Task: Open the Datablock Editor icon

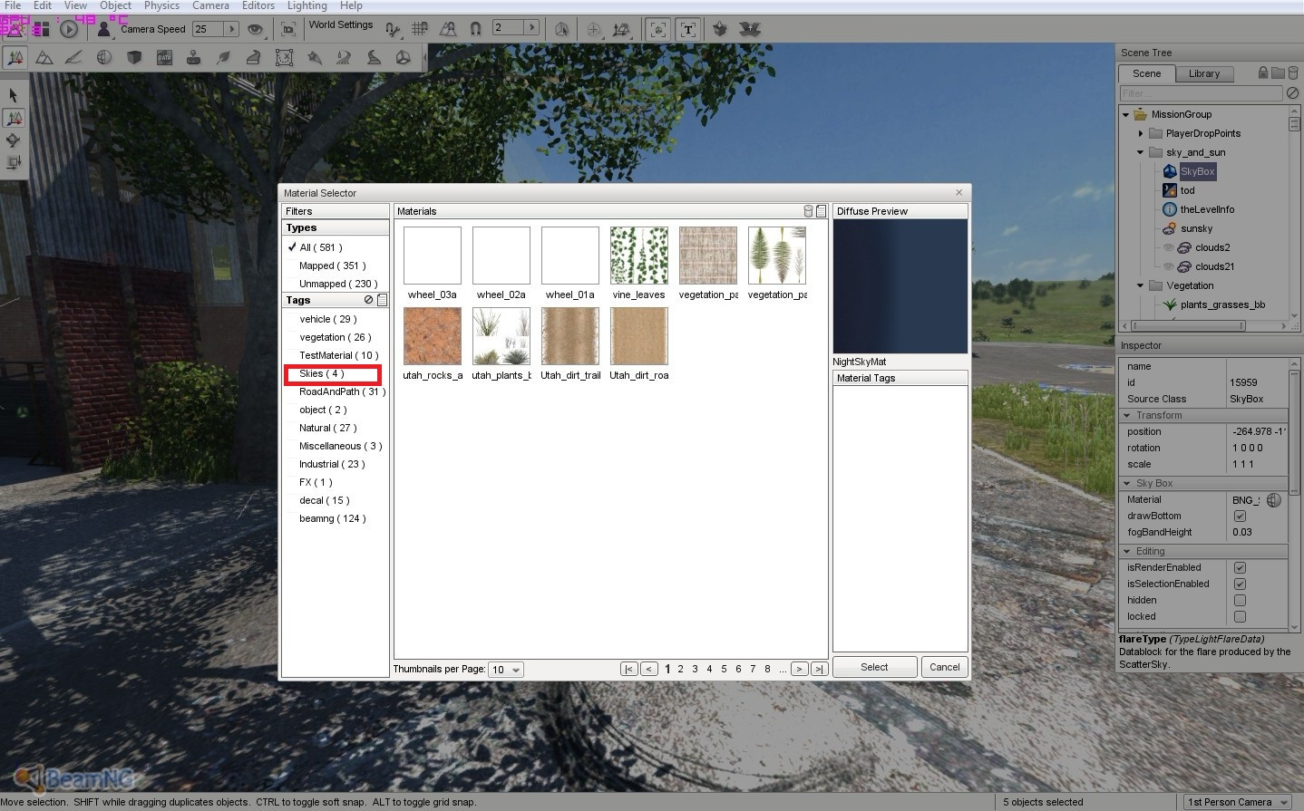Action: click(164, 58)
